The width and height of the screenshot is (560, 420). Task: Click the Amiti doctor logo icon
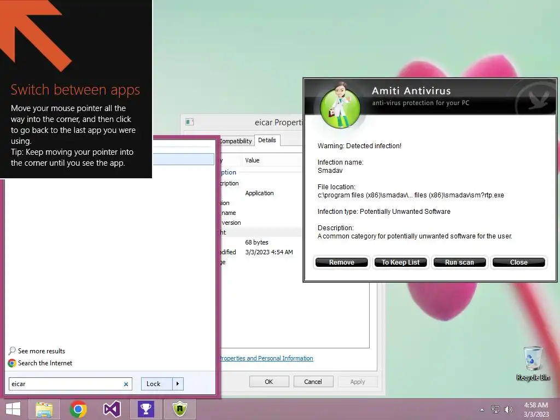point(340,104)
